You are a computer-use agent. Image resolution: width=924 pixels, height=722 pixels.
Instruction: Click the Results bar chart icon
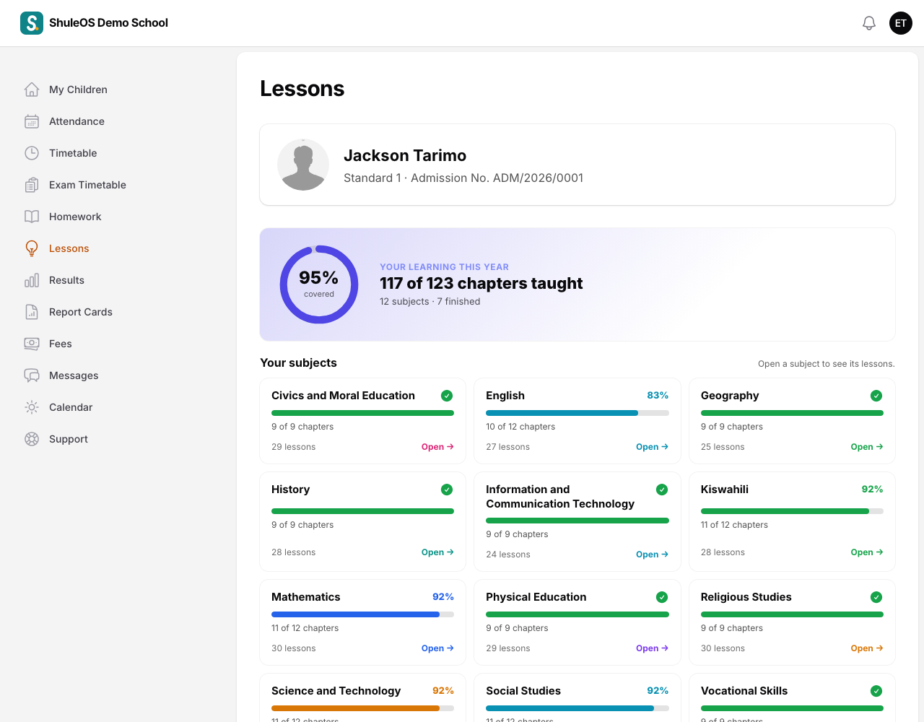pos(32,280)
